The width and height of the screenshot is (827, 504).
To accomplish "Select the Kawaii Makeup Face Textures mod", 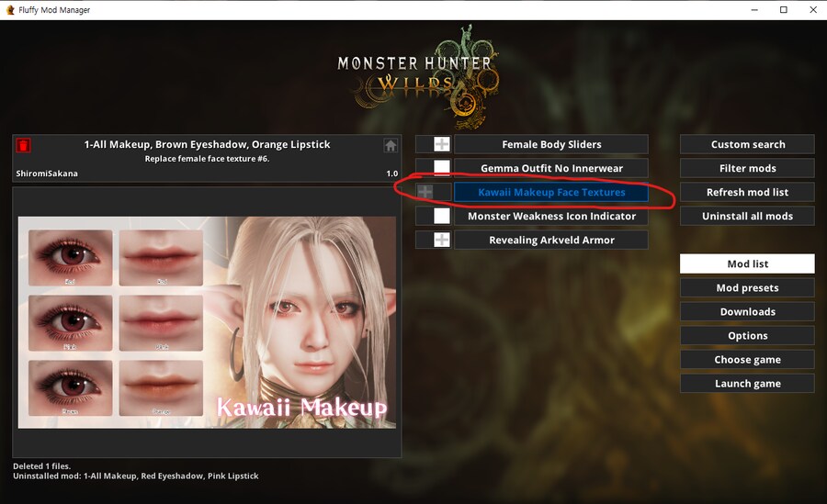I will tap(551, 192).
